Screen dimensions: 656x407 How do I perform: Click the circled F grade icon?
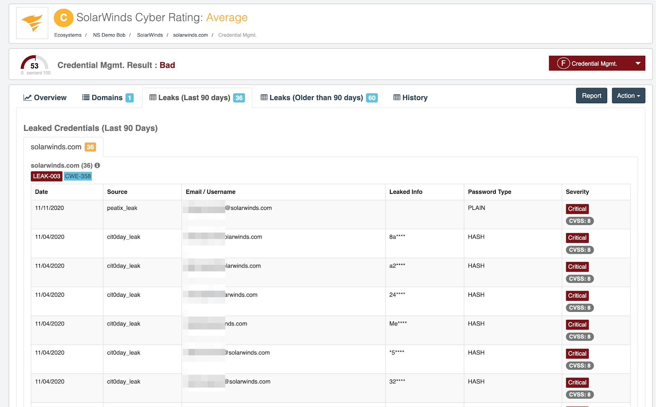(x=563, y=64)
